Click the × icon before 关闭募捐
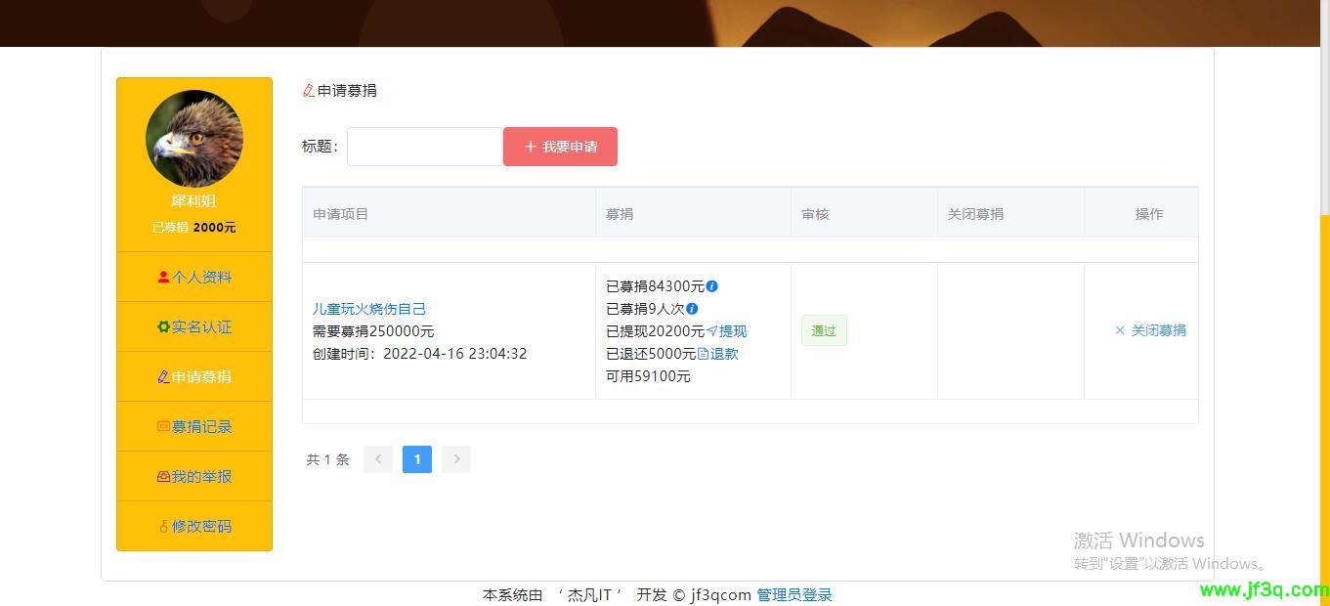 1119,330
